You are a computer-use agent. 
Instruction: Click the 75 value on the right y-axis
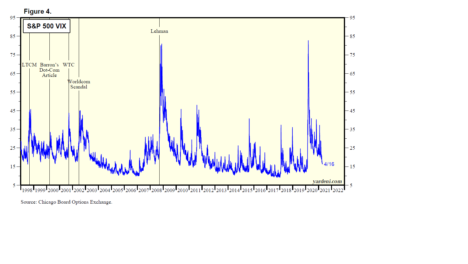click(x=352, y=55)
